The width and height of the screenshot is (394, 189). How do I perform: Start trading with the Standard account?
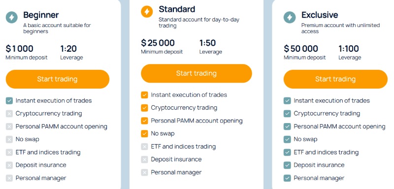coord(196,73)
